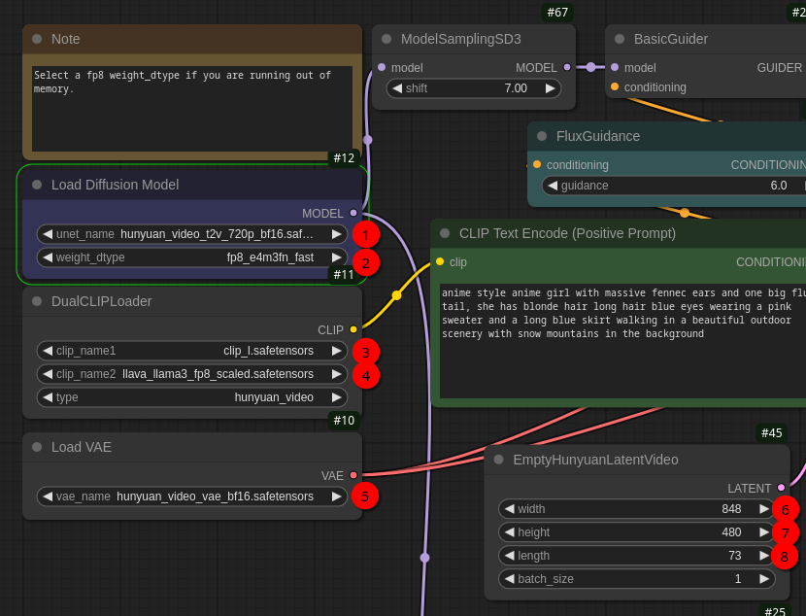Click the MODEL output port of Load Diffusion Model

353,213
